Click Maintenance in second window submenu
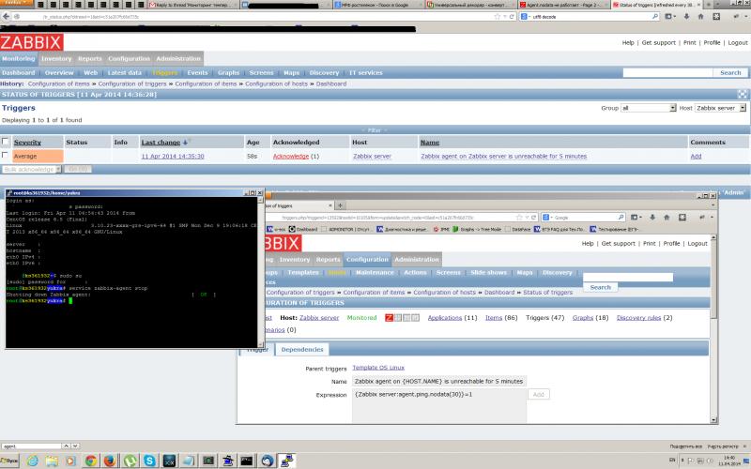This screenshot has height=469, width=751. click(375, 272)
